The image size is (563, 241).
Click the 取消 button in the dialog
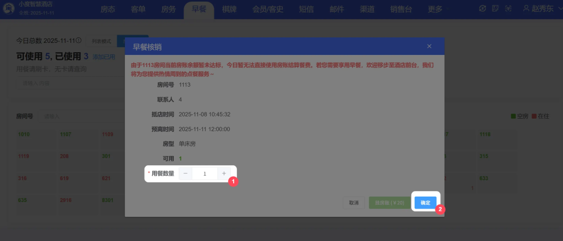[354, 203]
